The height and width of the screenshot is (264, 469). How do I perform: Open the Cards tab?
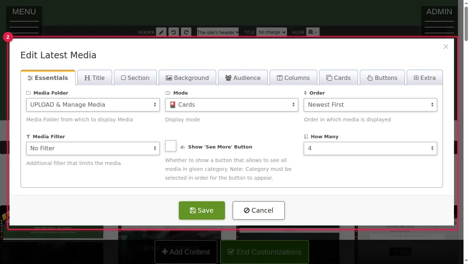pos(339,78)
